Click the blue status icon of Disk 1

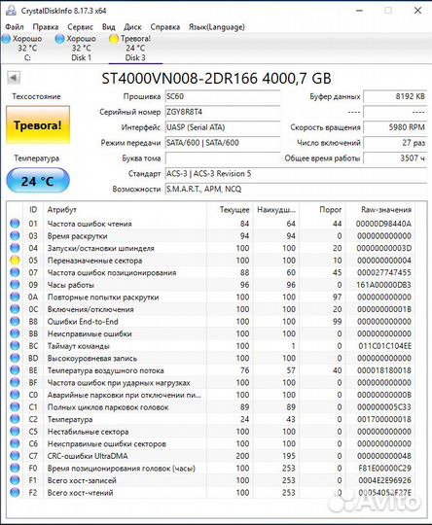coord(59,39)
